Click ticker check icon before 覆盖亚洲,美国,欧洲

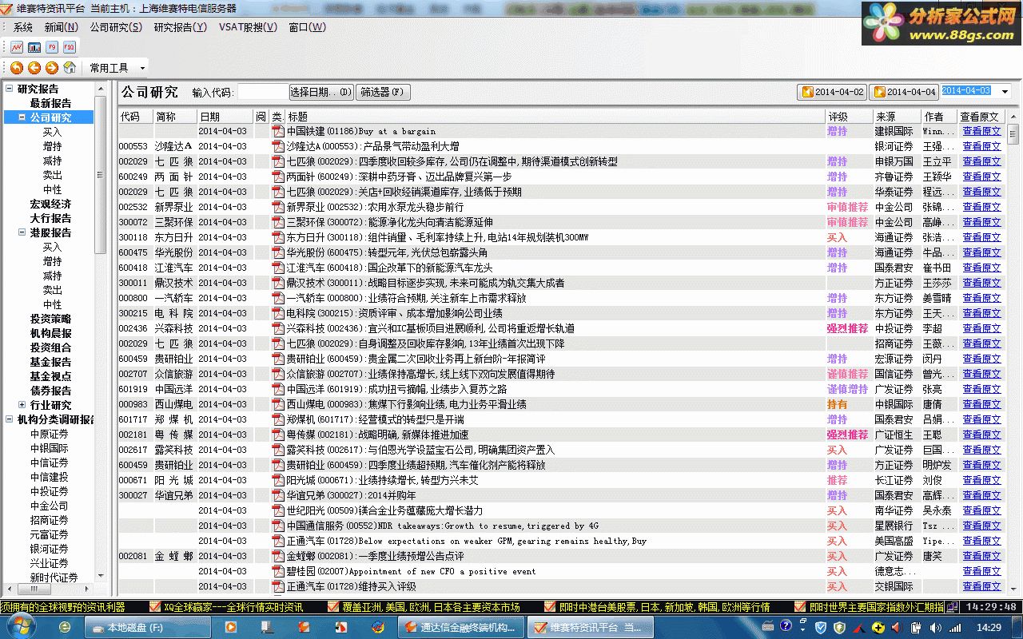(x=334, y=607)
